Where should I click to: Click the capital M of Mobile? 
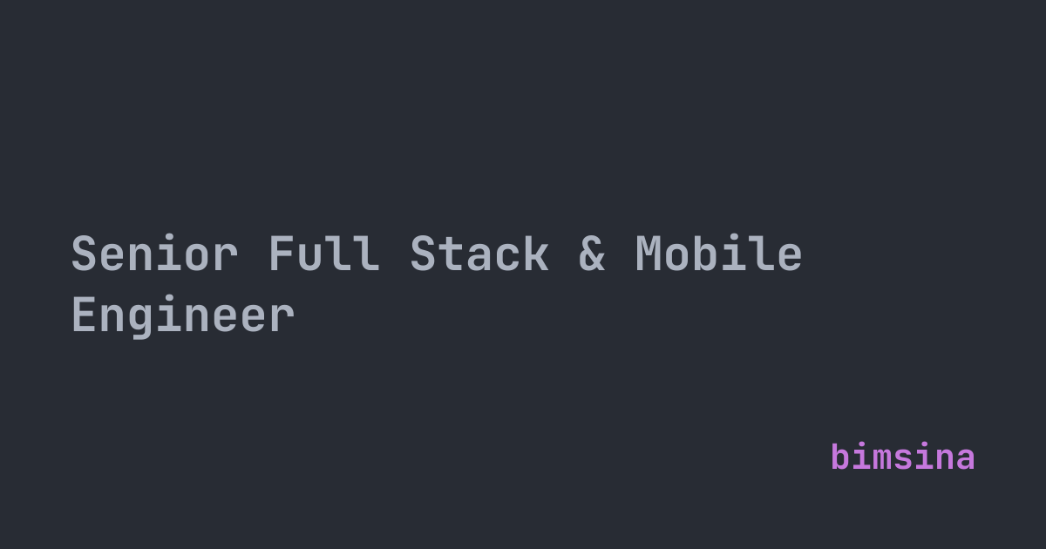coord(649,254)
